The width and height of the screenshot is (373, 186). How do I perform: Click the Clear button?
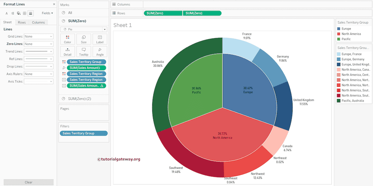pyautogui.click(x=28, y=182)
